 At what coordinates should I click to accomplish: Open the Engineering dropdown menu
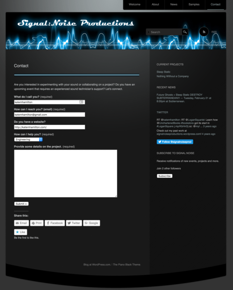click(x=29, y=140)
